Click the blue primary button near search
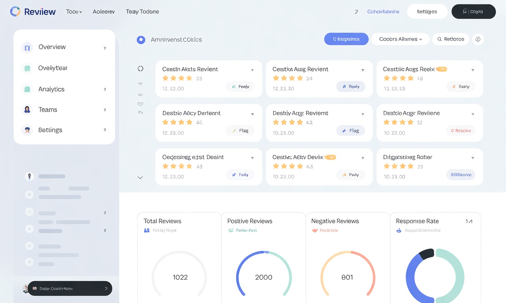This screenshot has height=303, width=506. (346, 39)
